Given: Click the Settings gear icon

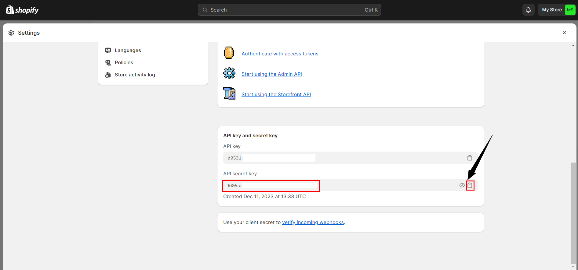Looking at the screenshot, I should (11, 33).
